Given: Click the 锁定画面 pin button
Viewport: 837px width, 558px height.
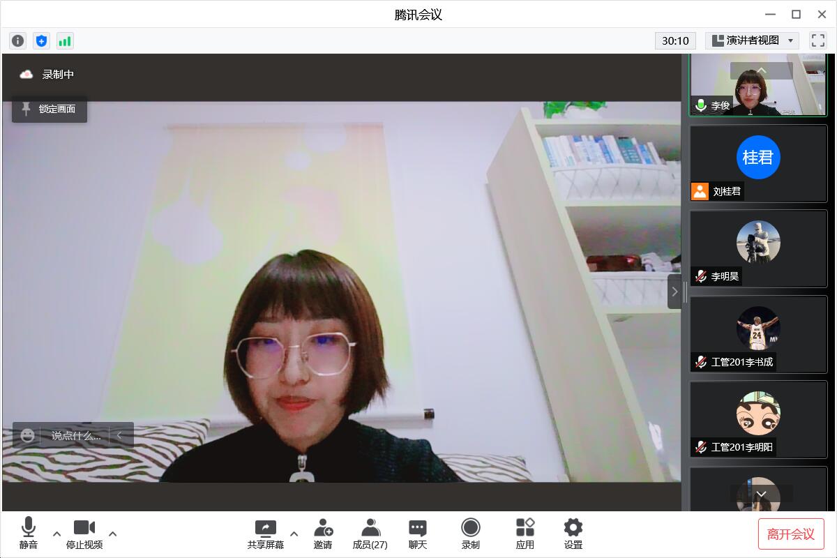Looking at the screenshot, I should [50, 109].
